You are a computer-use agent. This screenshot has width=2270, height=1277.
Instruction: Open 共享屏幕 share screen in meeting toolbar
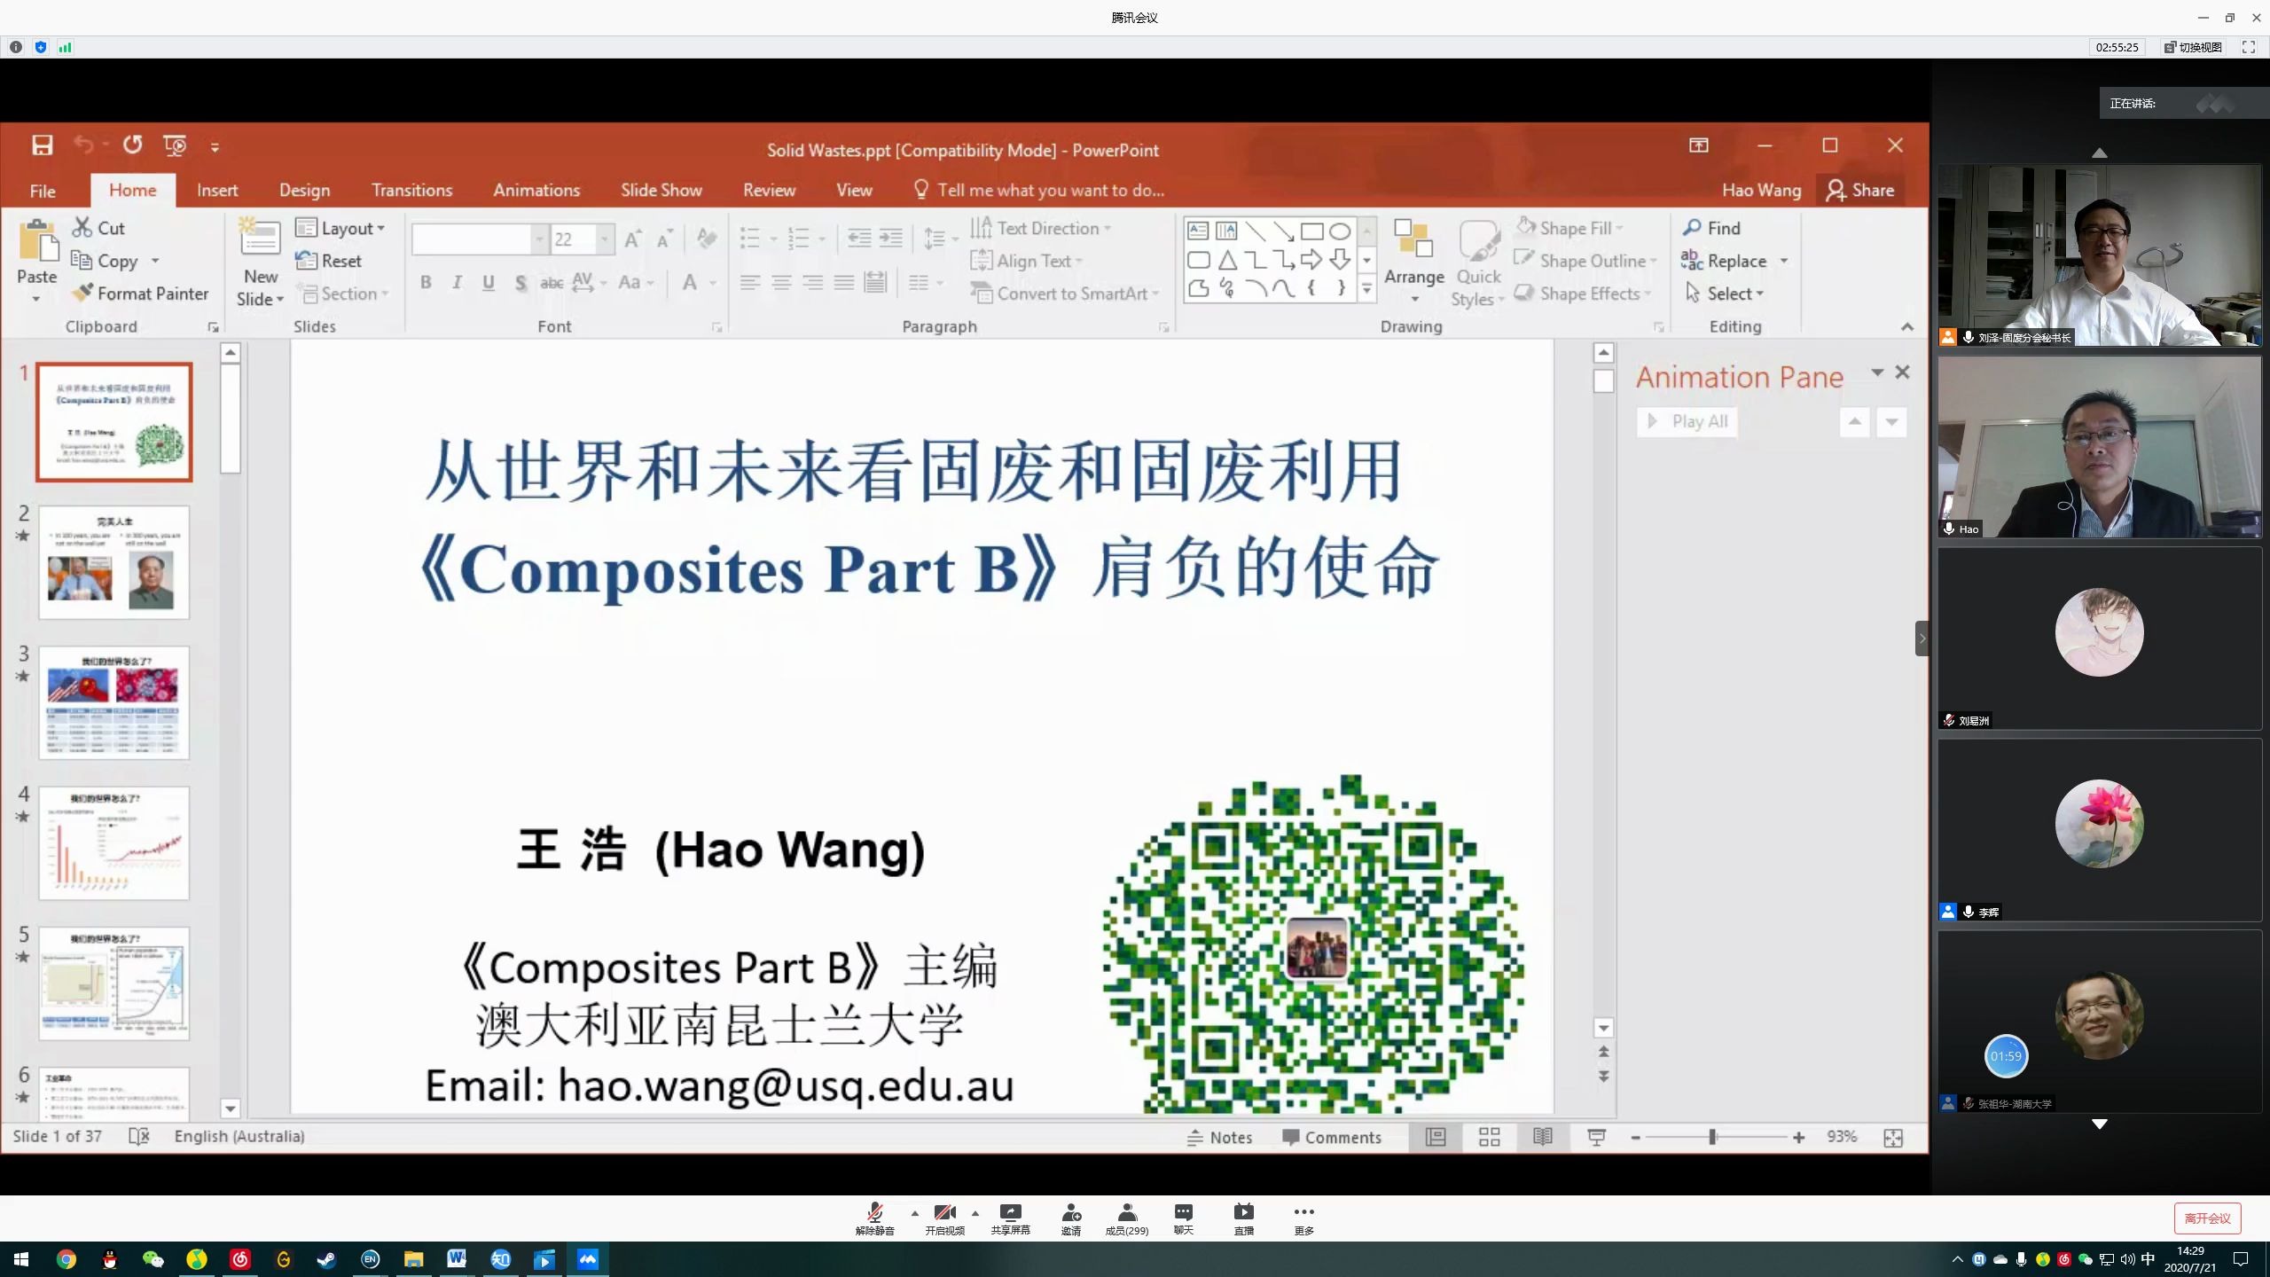coord(1010,1218)
